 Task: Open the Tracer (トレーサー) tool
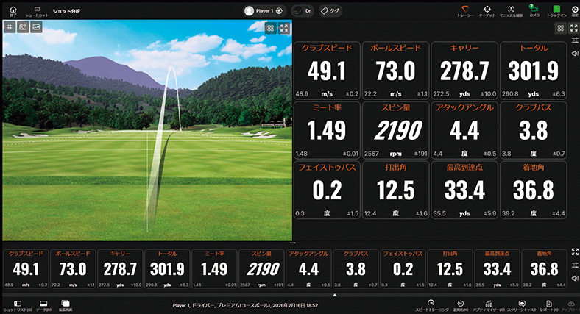pos(465,10)
